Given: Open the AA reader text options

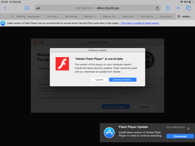Looking at the screenshot, I should point(38,8).
